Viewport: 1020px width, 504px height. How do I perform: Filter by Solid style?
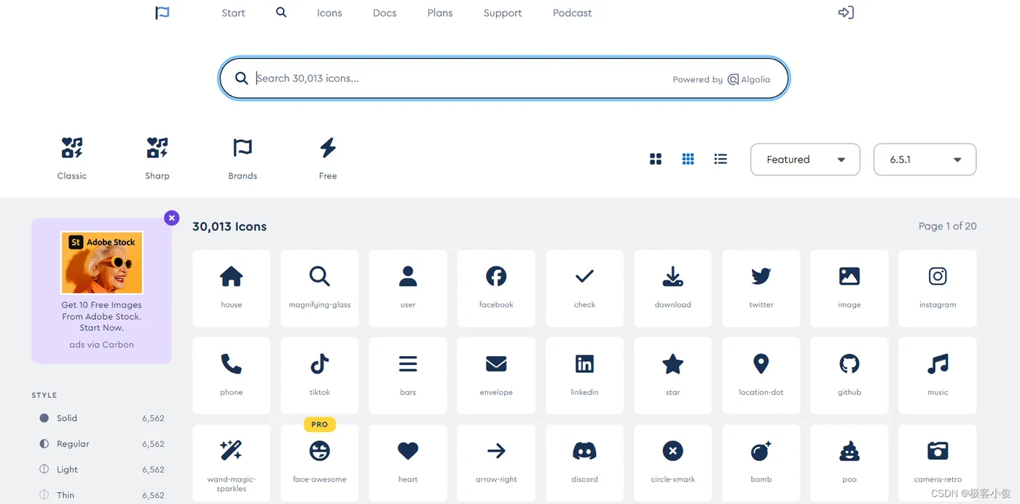pos(102,418)
